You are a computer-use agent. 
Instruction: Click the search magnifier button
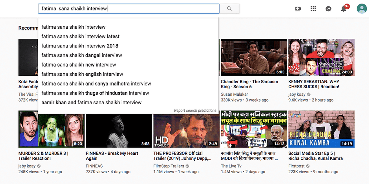click(x=229, y=9)
